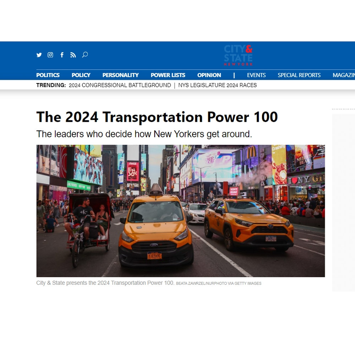Open the MAGAZINE navigation item
355x355 pixels.
coord(343,75)
